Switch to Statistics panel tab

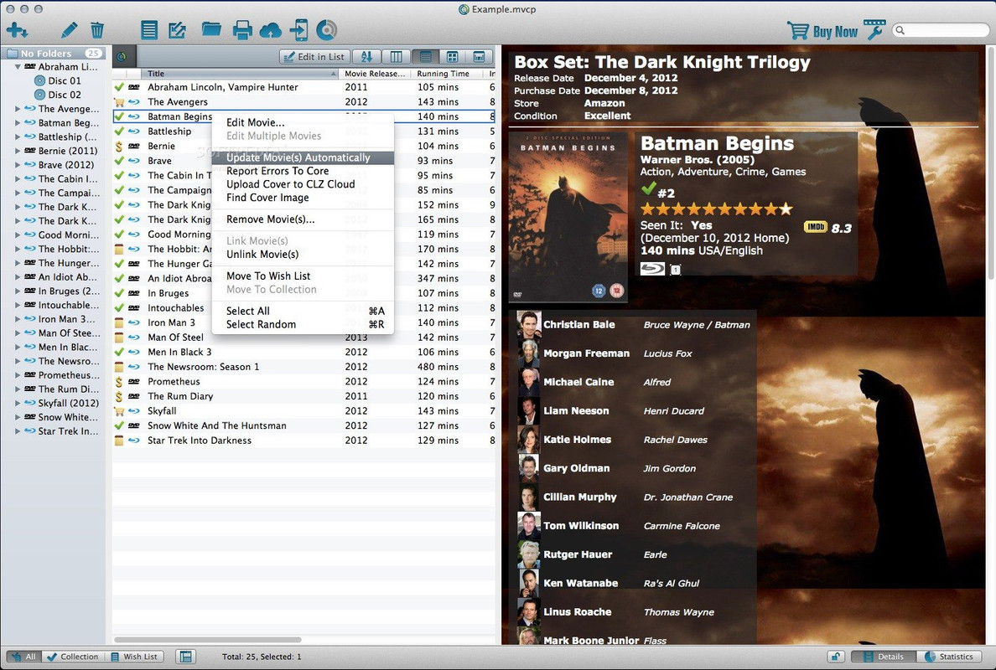coord(949,657)
